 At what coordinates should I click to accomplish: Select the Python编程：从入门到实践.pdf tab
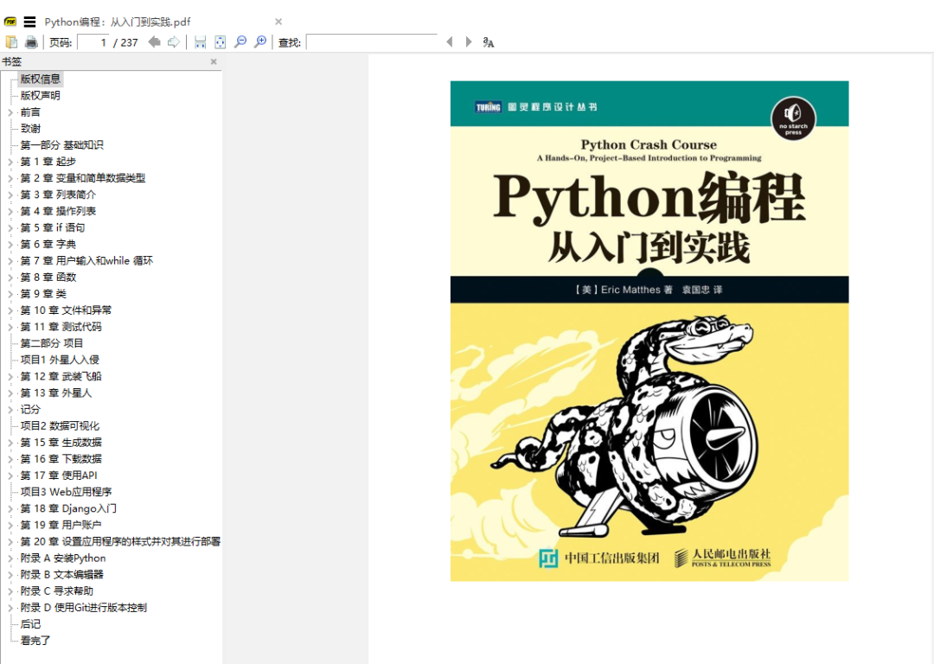(118, 22)
